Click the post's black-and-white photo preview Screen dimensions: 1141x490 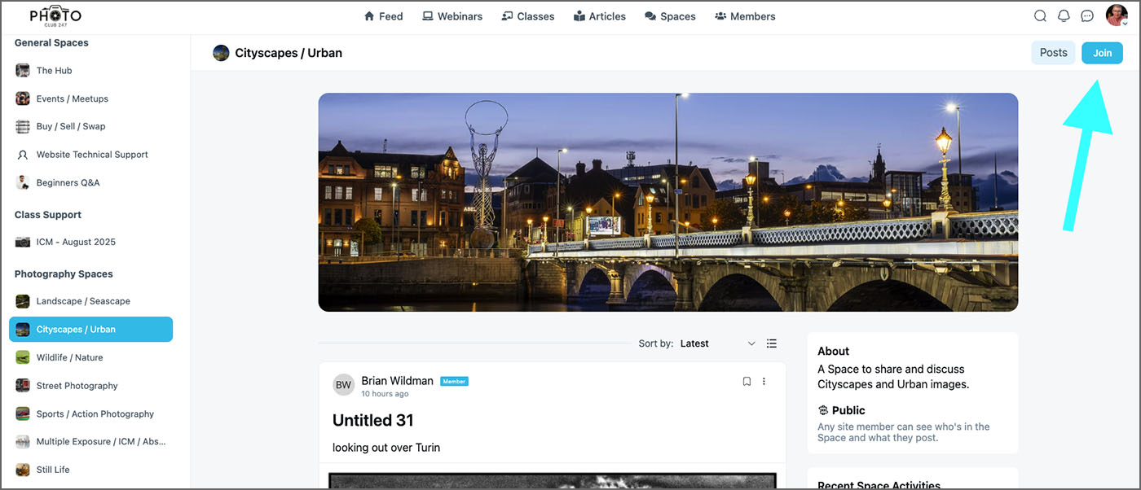point(553,480)
